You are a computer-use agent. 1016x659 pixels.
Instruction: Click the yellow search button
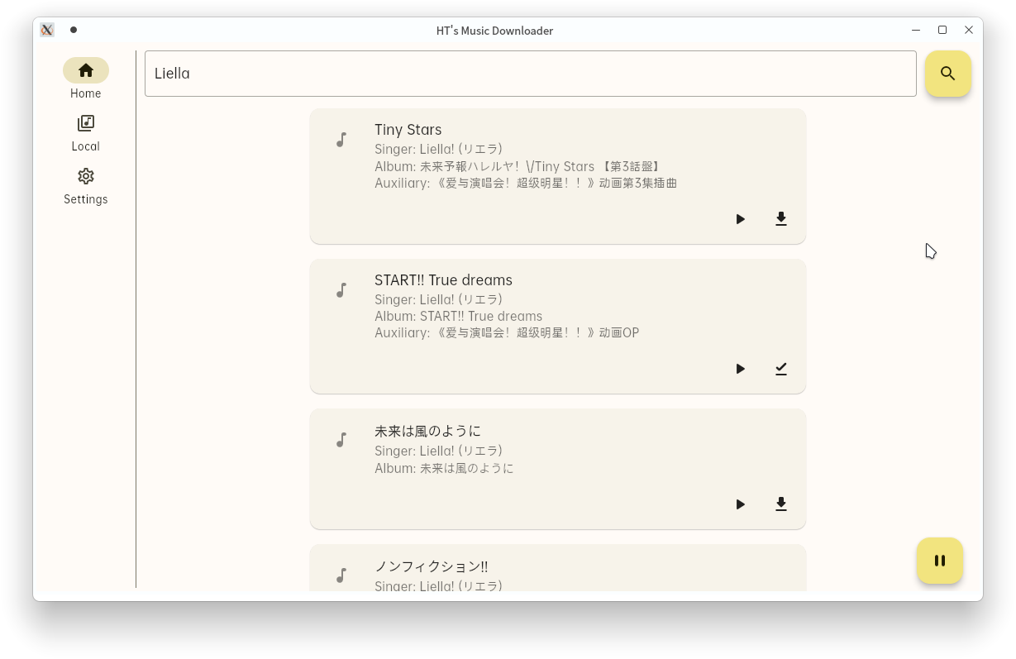point(947,74)
